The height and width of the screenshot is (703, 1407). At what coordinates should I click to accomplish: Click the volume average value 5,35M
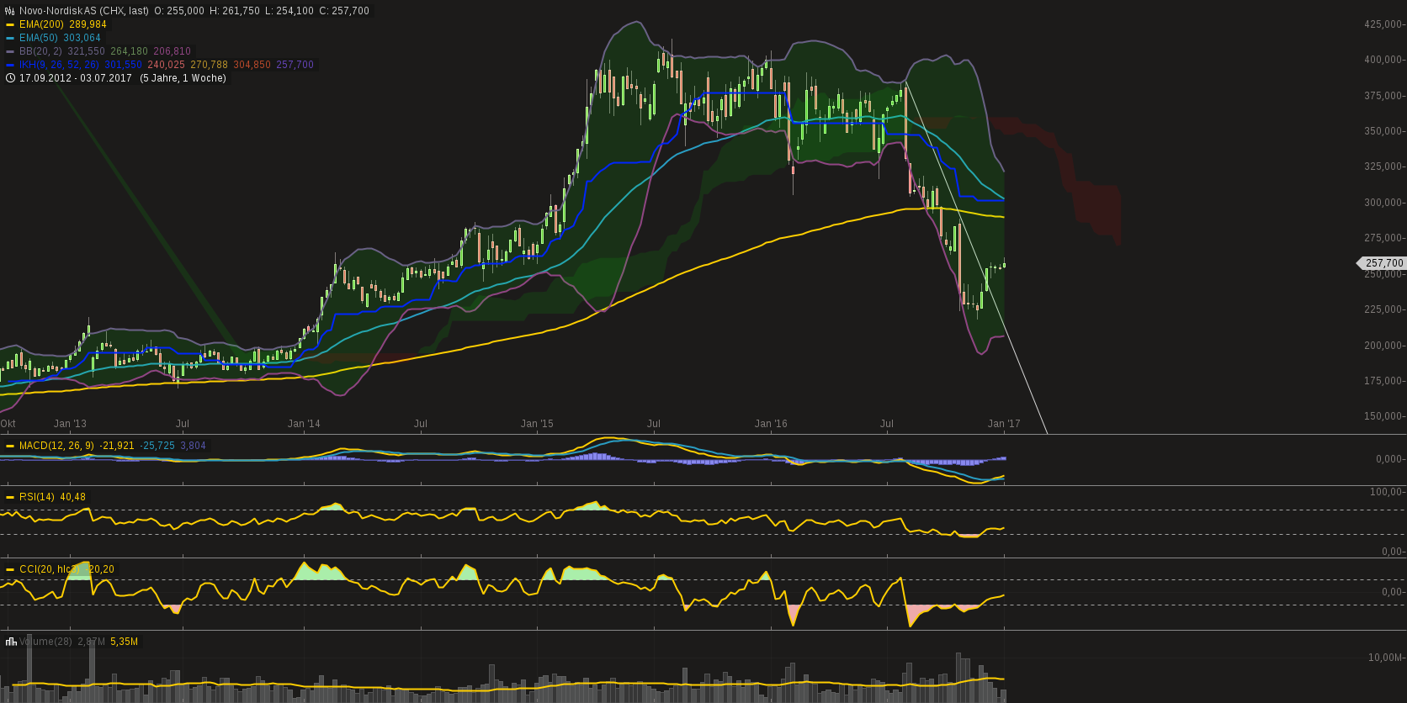click(125, 642)
